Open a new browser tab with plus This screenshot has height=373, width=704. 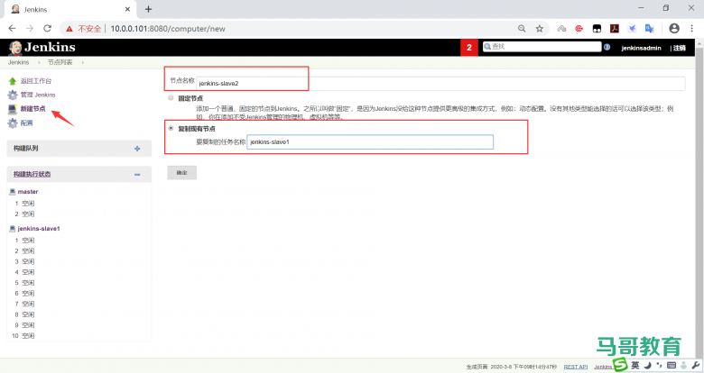(x=149, y=9)
